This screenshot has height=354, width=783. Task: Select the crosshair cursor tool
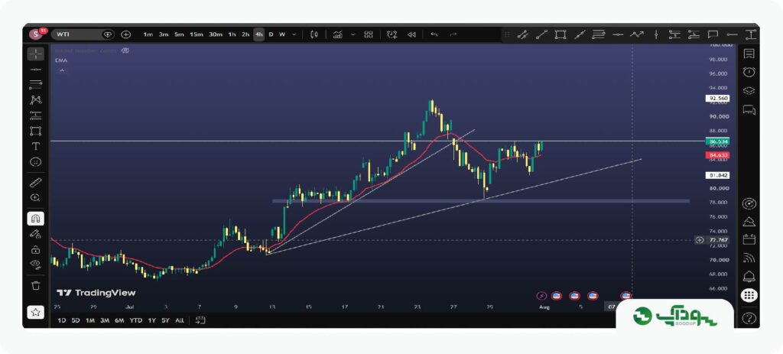pos(35,54)
